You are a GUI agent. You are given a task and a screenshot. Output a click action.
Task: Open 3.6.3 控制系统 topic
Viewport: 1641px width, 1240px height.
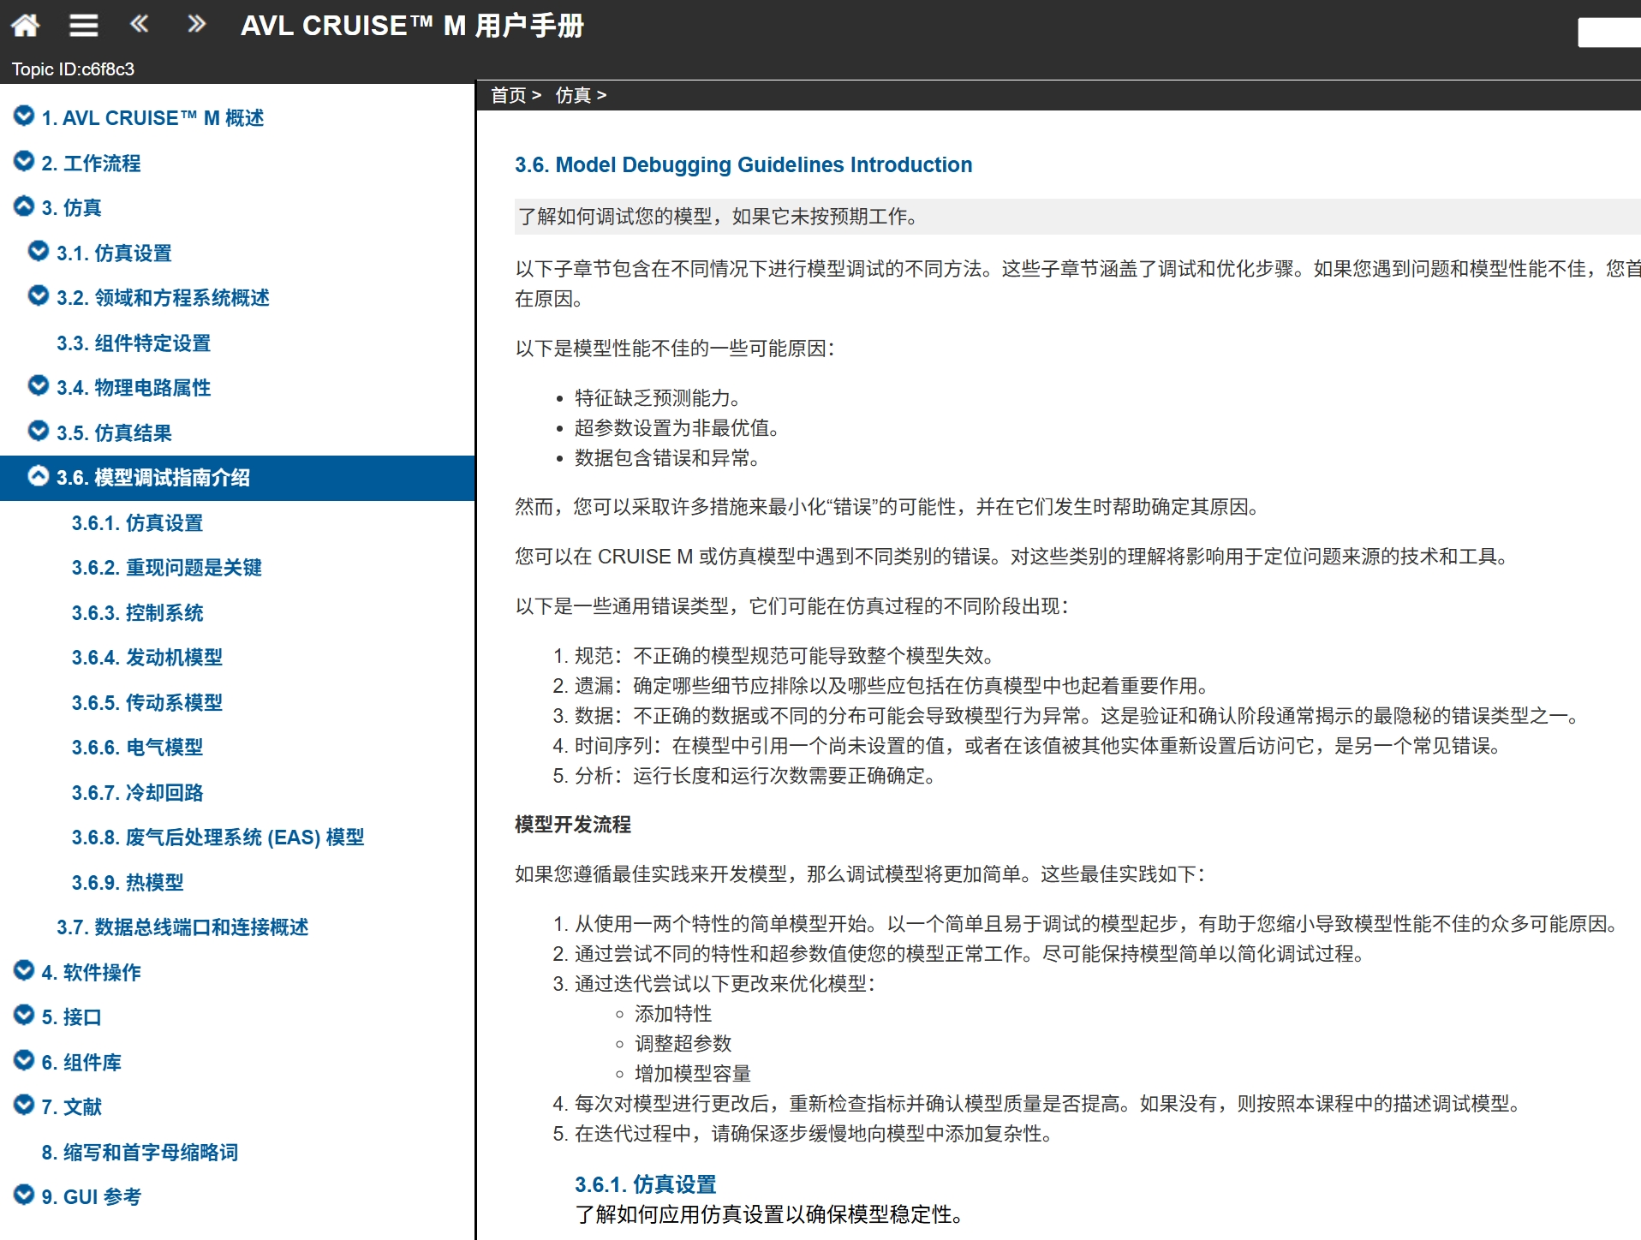tap(138, 613)
